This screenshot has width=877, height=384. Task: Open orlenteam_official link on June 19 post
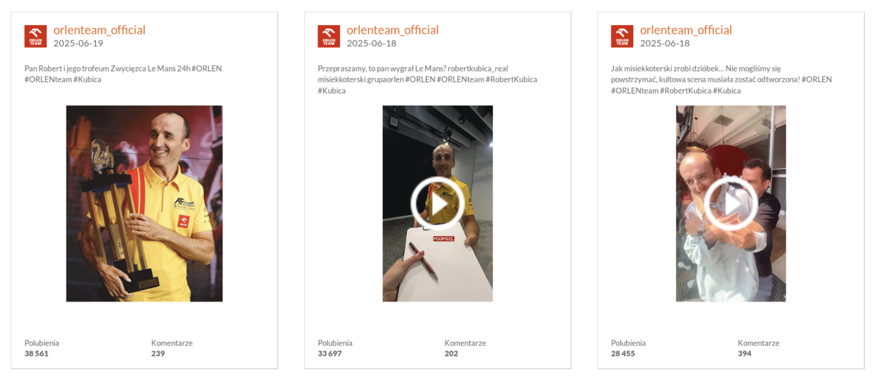(99, 30)
